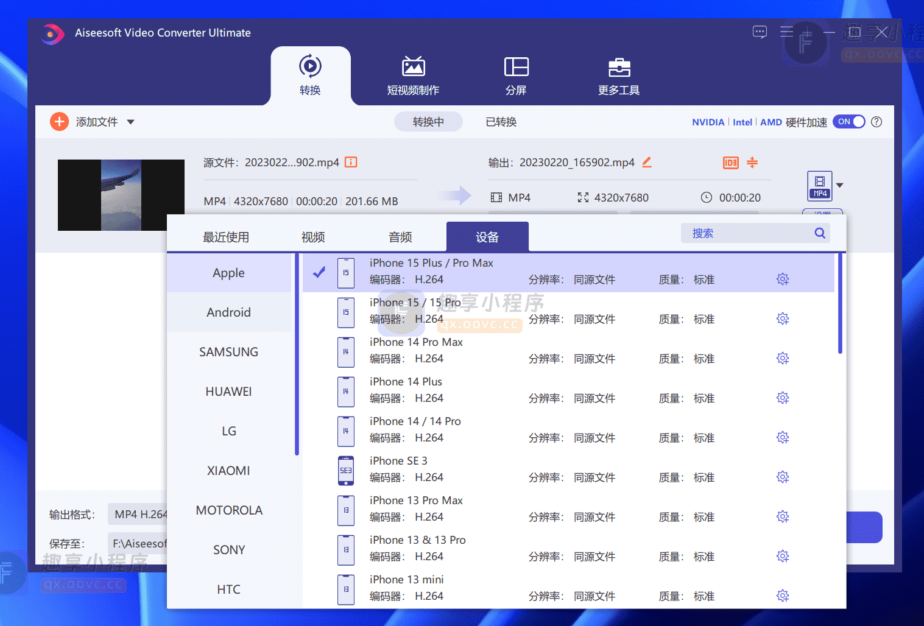Select XIAOMI device category
The image size is (924, 626).
click(229, 471)
